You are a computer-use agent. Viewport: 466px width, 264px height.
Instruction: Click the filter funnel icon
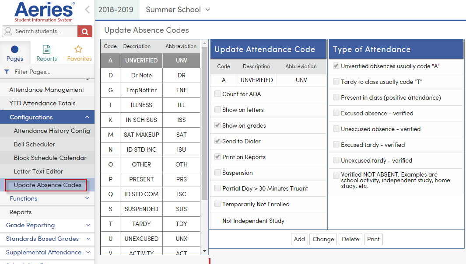[7, 72]
